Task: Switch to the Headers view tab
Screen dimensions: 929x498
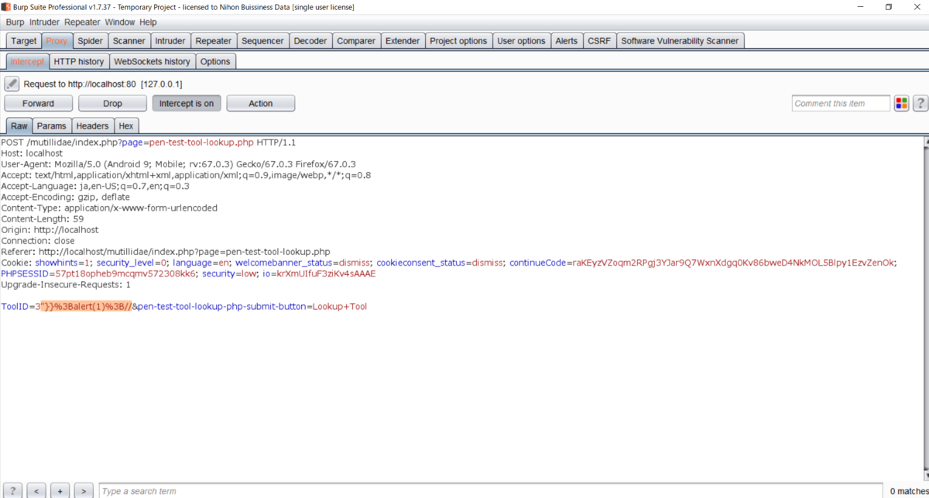Action: point(93,125)
